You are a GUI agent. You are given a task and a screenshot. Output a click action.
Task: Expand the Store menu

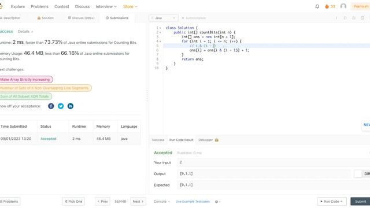130,6
